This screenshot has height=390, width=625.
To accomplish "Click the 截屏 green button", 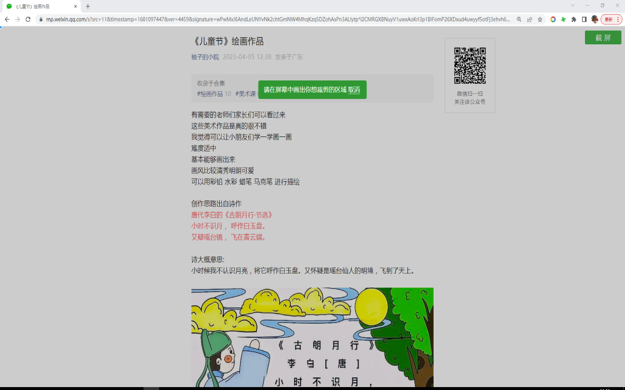I will point(603,37).
